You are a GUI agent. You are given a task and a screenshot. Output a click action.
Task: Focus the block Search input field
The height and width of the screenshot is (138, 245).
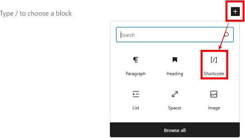175,35
